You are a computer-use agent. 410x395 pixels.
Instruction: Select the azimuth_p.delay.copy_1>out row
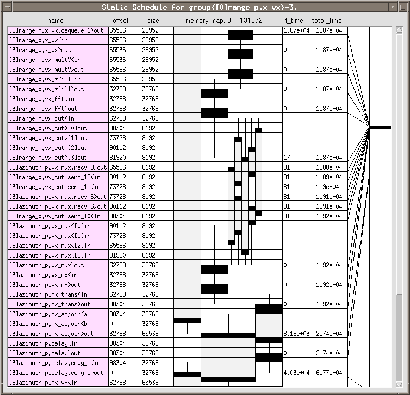(57, 373)
